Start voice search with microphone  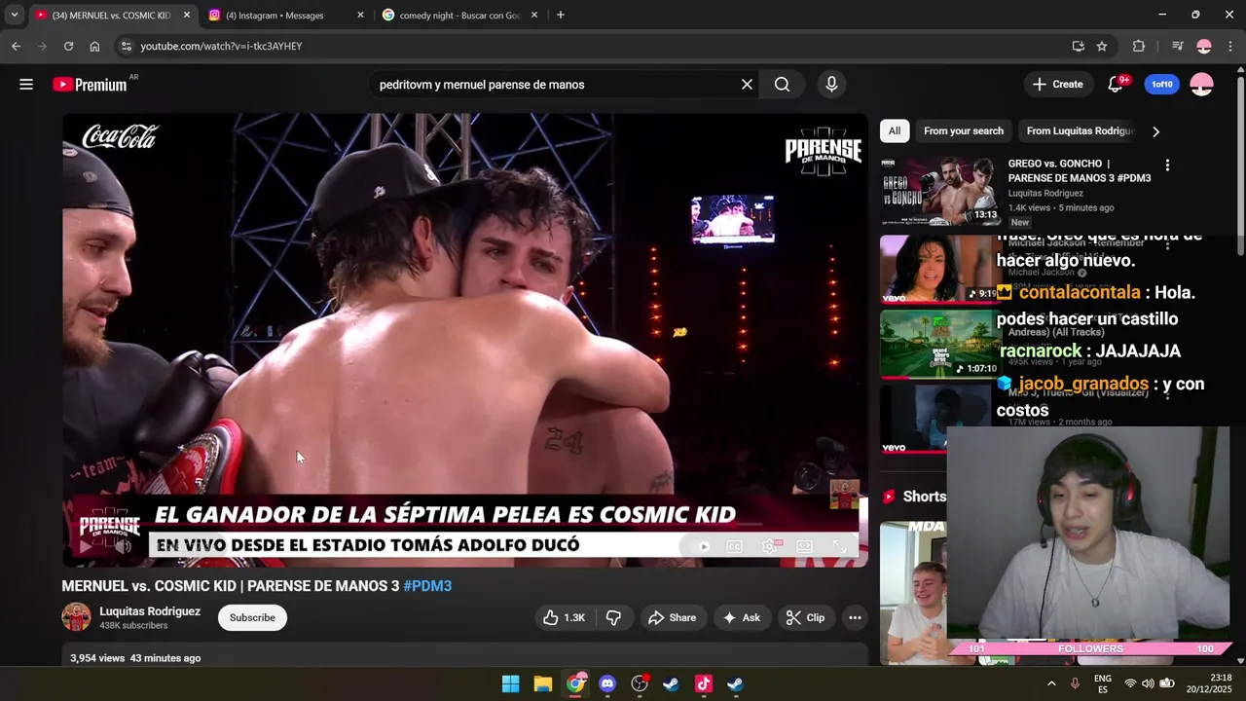(x=831, y=85)
